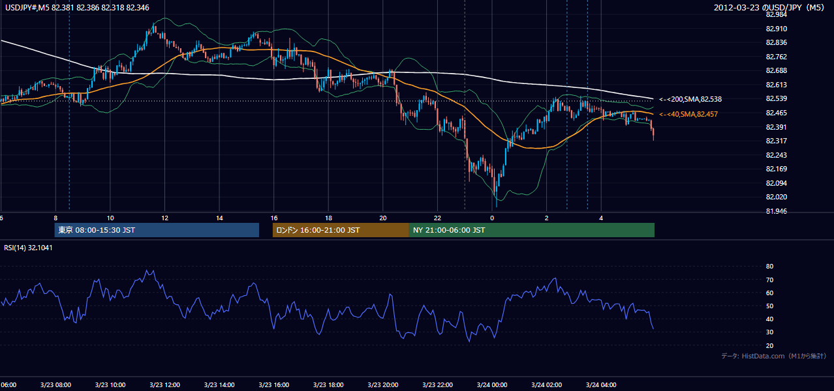Click hour tick 0 under the price chart
834x391 pixels.
492,218
